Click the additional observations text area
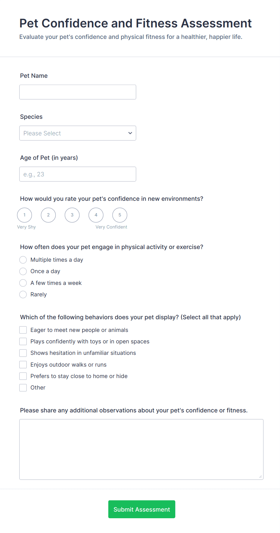The image size is (280, 533). 141,449
